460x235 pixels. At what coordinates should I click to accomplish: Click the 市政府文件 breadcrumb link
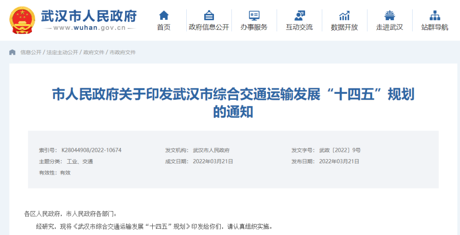pyautogui.click(x=123, y=52)
